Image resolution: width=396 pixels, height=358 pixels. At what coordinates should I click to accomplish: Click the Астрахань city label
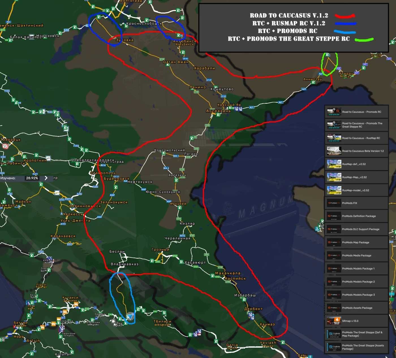pyautogui.click(x=218, y=111)
